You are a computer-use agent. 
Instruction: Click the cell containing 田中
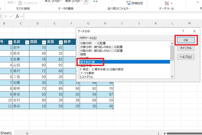pos(21,48)
